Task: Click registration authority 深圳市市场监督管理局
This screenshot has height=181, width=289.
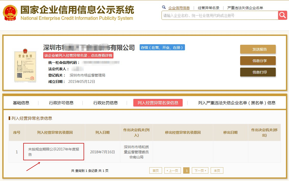Action: point(87,75)
